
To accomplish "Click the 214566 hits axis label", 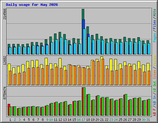I will (x=5, y=14).
